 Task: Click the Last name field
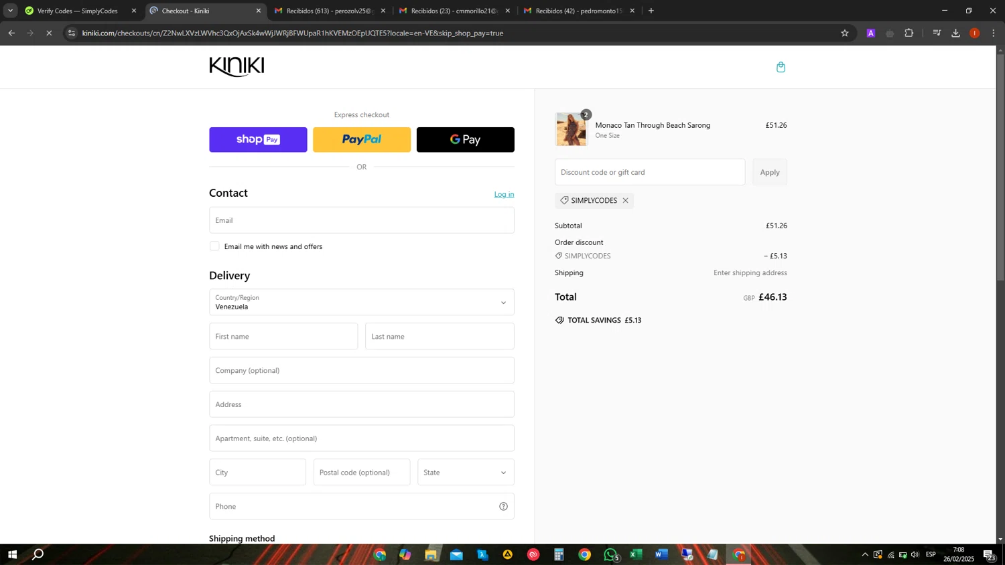click(440, 337)
